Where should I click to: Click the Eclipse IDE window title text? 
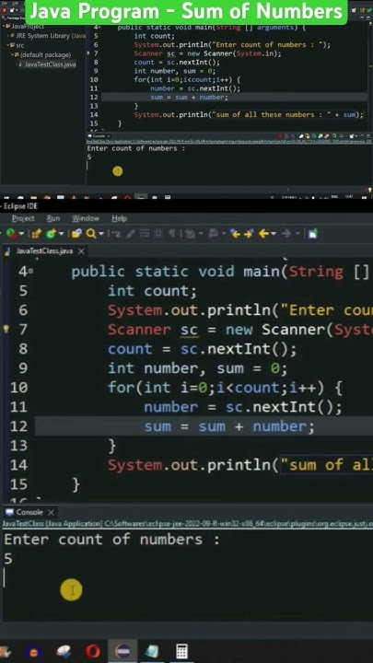point(20,206)
